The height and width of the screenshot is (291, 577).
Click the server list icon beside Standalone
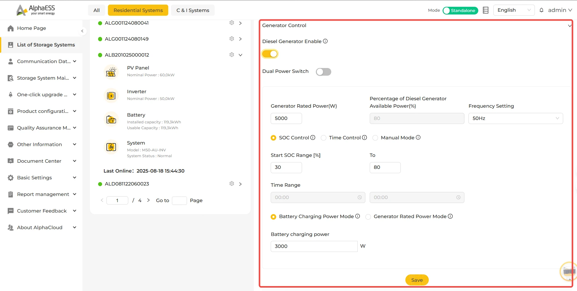pyautogui.click(x=486, y=10)
